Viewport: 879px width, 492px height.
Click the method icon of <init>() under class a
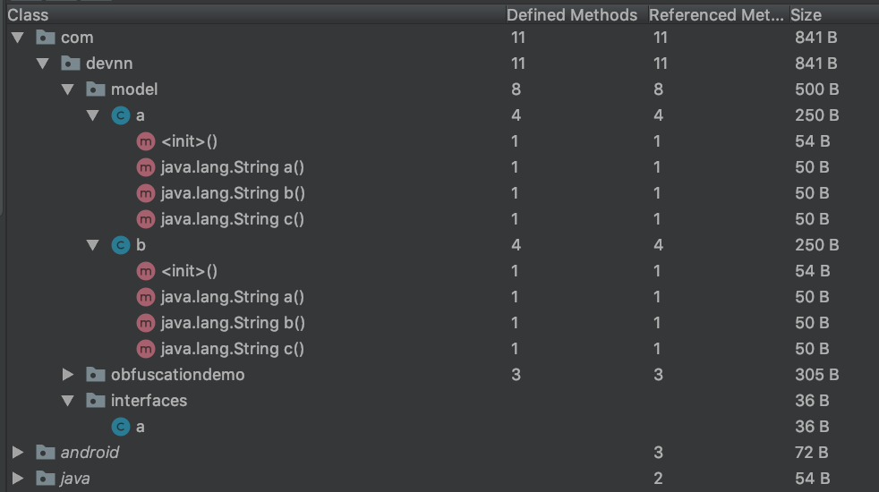click(x=145, y=141)
